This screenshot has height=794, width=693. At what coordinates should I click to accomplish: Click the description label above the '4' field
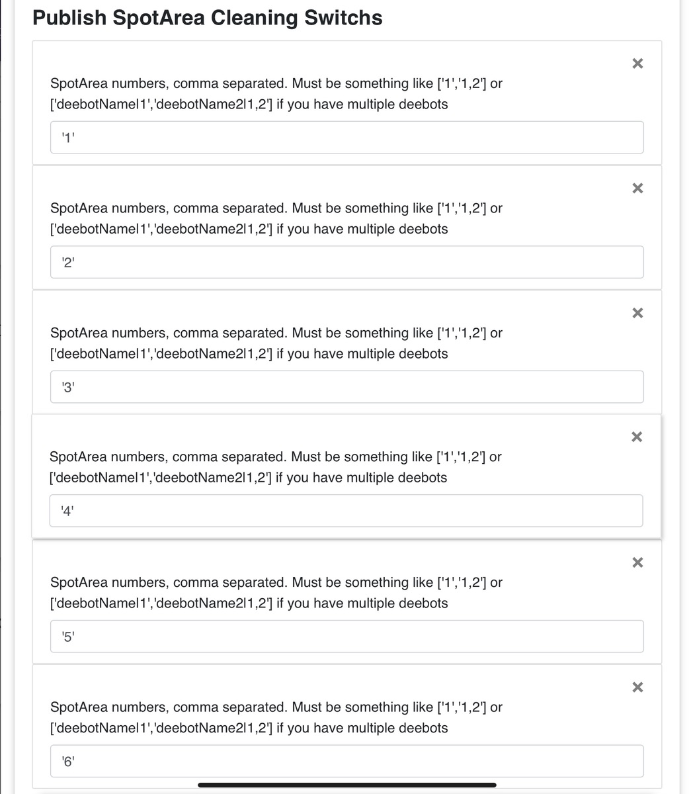(275, 467)
